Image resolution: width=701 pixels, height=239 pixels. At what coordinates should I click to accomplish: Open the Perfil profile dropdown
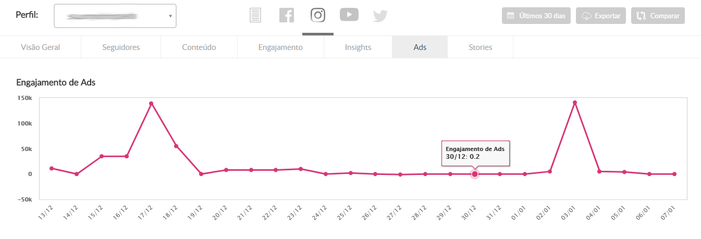[115, 16]
